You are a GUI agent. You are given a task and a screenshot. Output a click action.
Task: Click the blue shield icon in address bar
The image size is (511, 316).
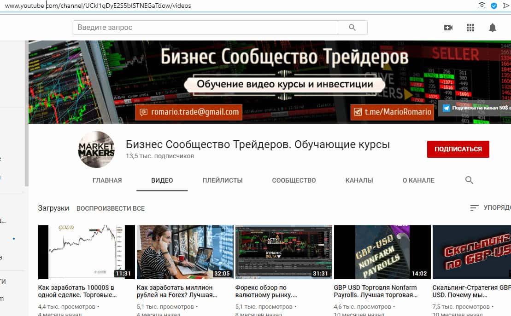coord(494,6)
